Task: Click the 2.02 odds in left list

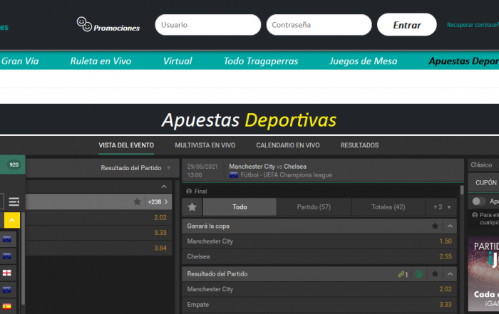Action: [160, 217]
